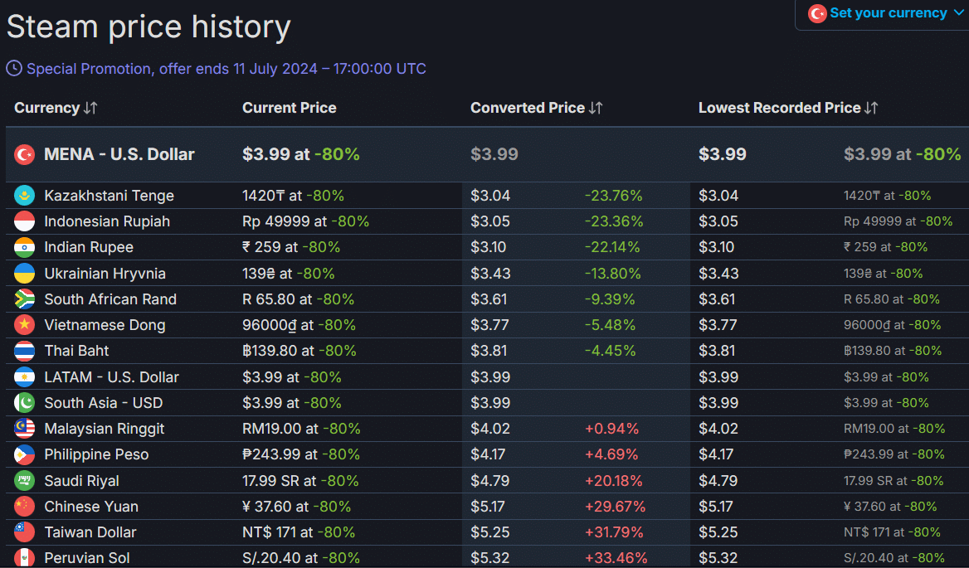Click the Taiwan flag icon

pos(25,533)
